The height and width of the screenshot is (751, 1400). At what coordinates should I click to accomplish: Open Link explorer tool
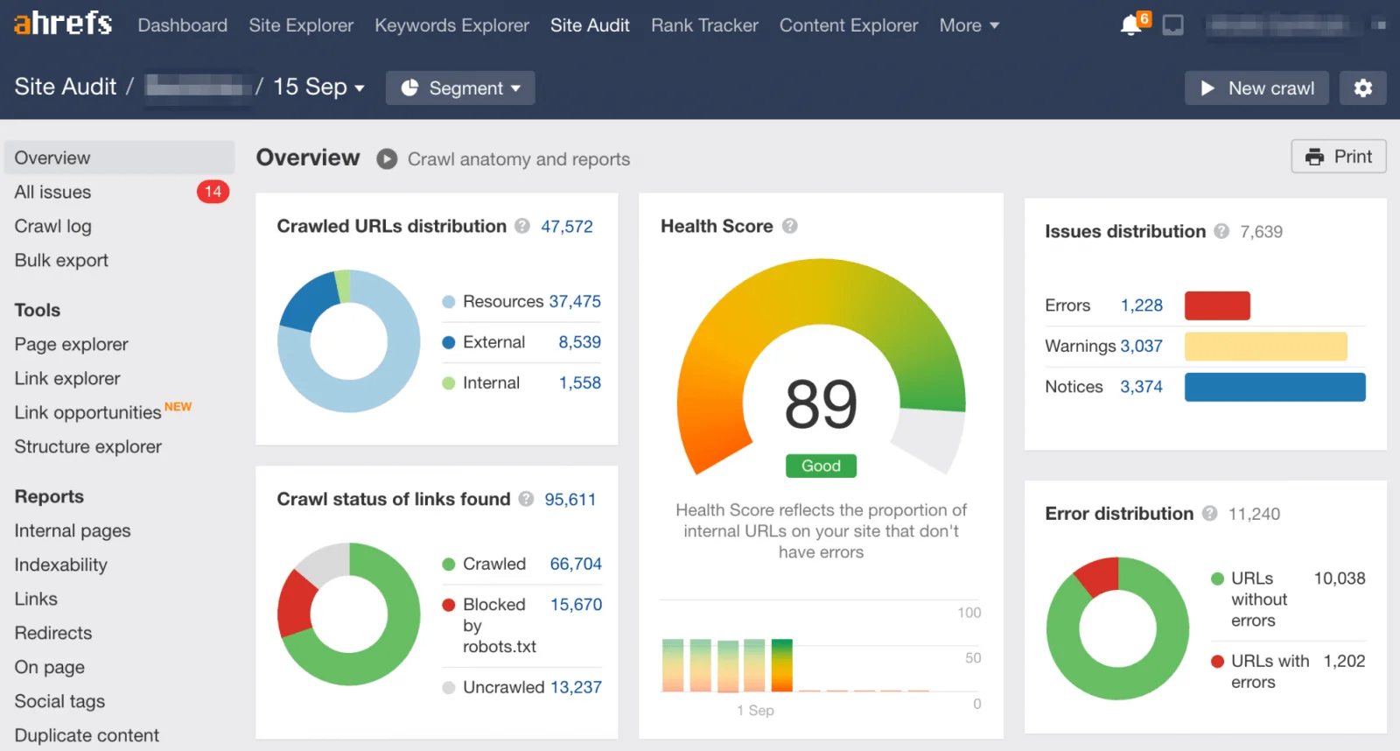click(67, 378)
